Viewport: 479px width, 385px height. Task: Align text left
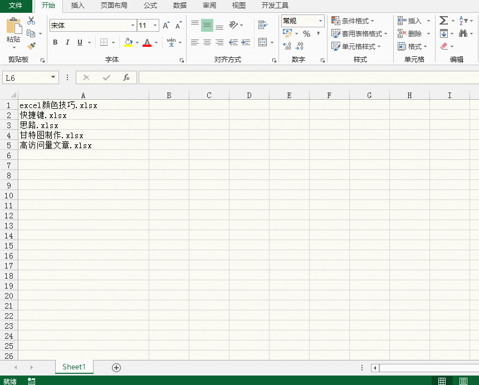195,42
